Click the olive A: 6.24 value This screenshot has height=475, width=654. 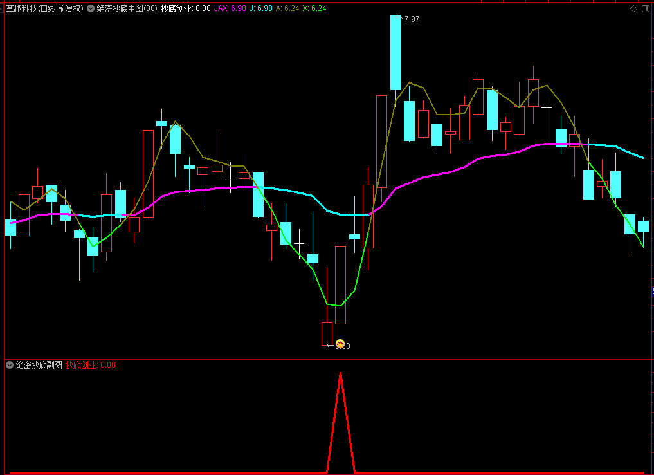click(x=287, y=8)
